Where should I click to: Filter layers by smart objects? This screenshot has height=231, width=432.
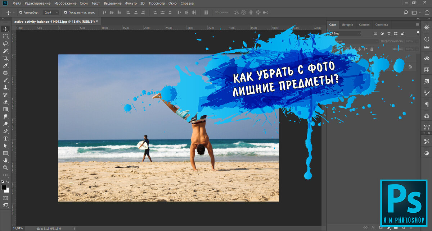click(x=403, y=33)
